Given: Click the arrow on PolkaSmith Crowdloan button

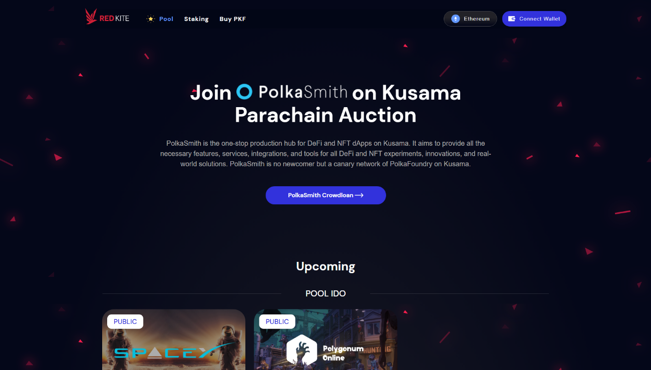Looking at the screenshot, I should click(x=359, y=195).
